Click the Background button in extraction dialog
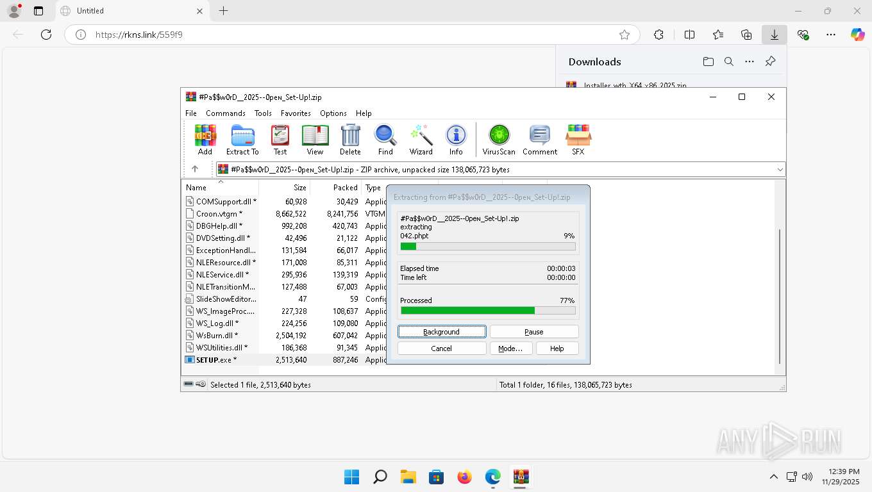 click(x=442, y=332)
